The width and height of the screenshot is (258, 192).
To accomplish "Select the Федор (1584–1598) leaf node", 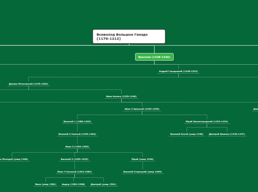I will 73,184.
